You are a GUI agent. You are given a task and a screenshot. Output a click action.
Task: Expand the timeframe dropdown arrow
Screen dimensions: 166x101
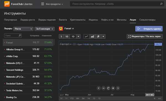78,37
